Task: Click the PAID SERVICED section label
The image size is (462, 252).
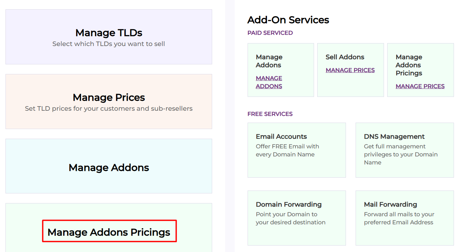Action: (270, 33)
